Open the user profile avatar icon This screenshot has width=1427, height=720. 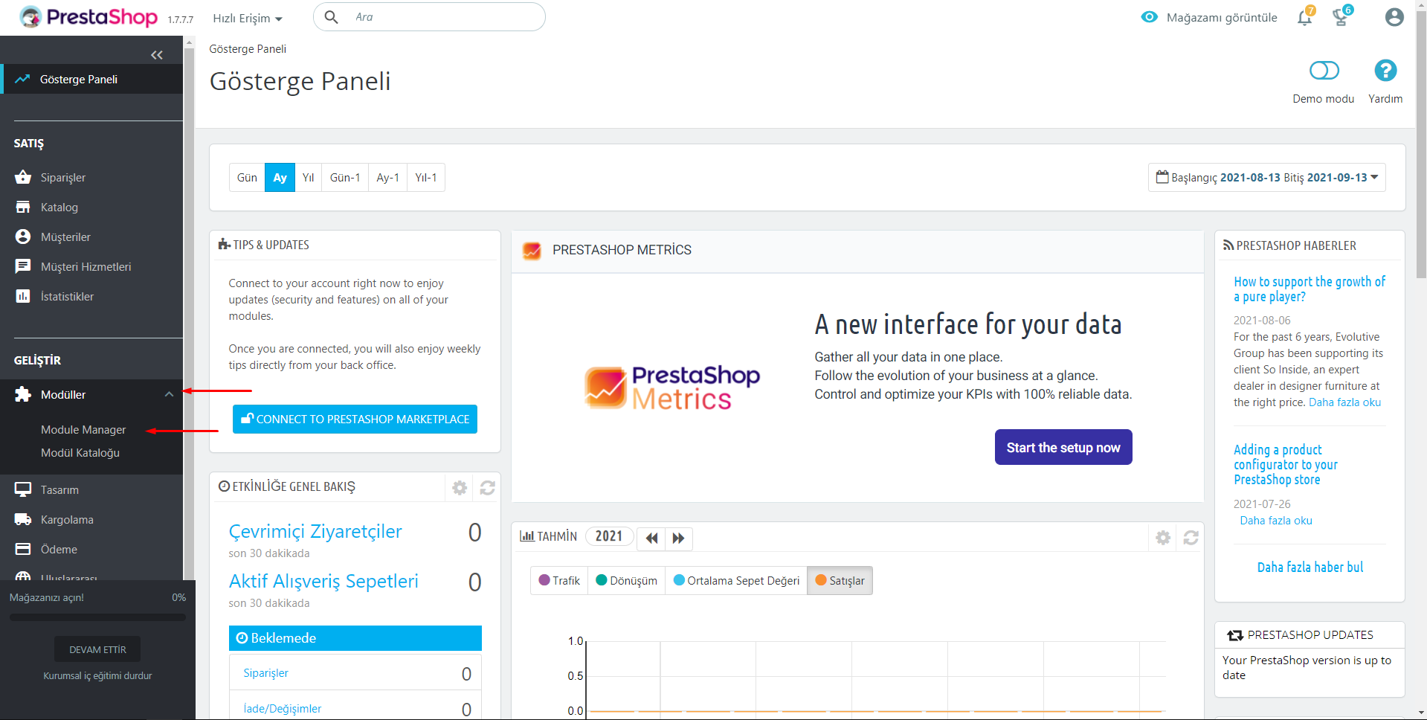pos(1394,17)
